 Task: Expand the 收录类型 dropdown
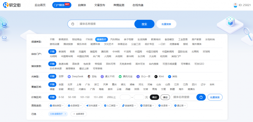tap(75, 105)
